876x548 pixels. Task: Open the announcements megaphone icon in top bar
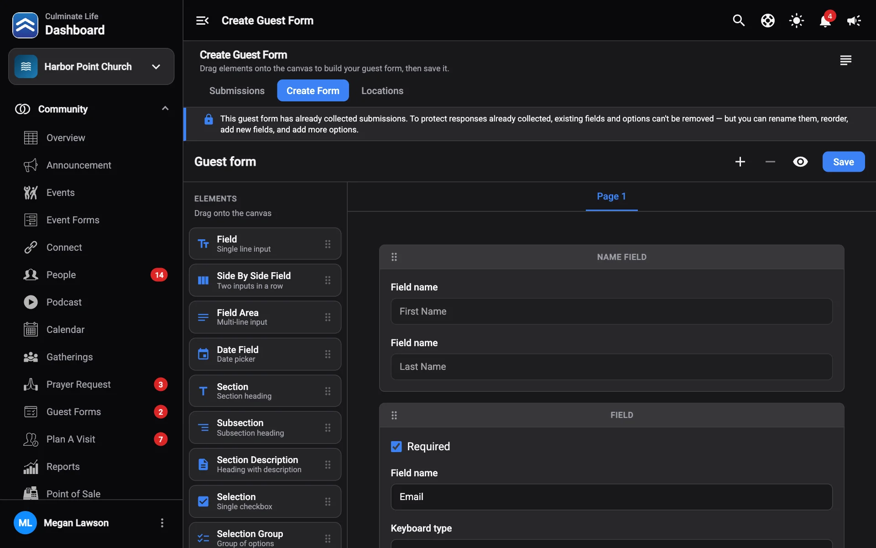tap(854, 21)
